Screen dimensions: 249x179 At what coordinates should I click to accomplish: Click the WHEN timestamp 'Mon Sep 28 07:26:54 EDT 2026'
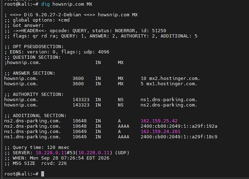click(x=70, y=158)
